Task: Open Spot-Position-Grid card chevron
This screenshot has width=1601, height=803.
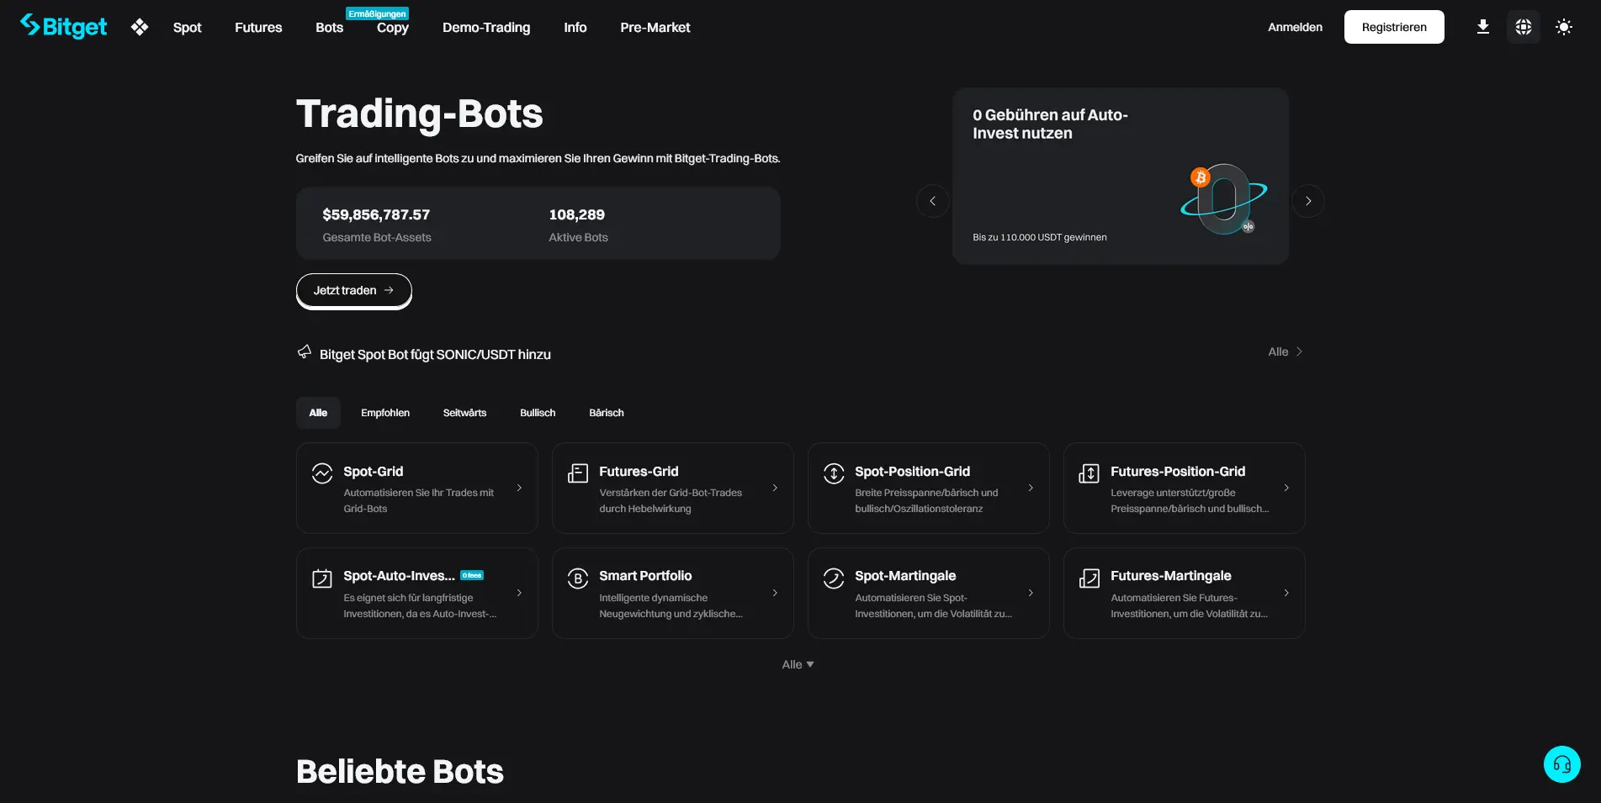Action: coord(1031,488)
